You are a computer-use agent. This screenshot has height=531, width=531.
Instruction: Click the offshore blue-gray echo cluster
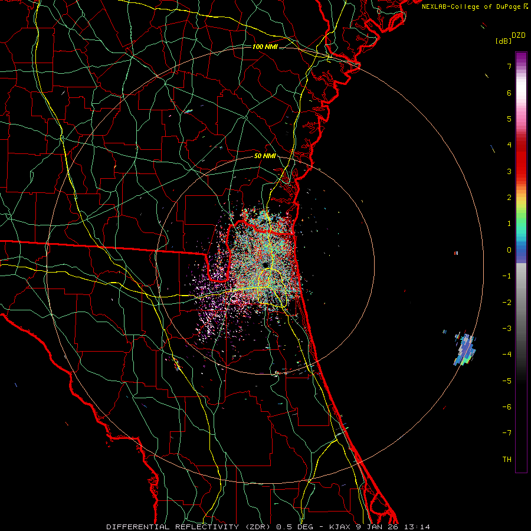[x=465, y=349]
